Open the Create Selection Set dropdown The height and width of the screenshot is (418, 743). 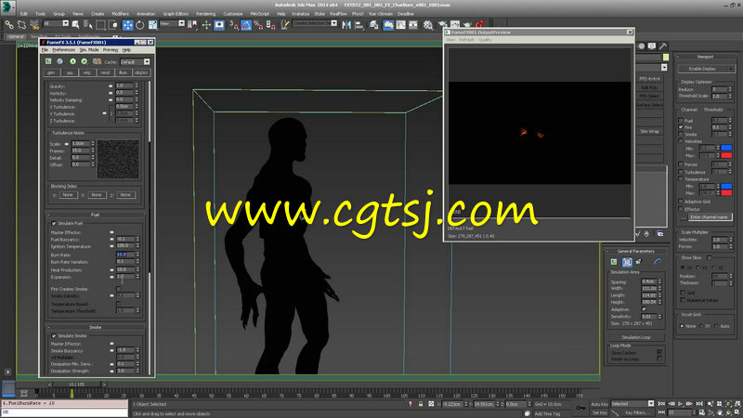coord(334,24)
